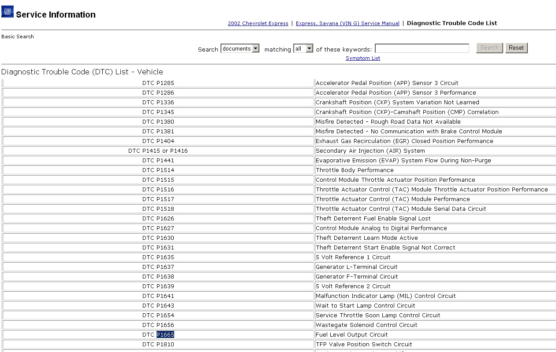This screenshot has width=556, height=352.
Task: Select DTC P1630 code cell
Action: pyautogui.click(x=158, y=238)
